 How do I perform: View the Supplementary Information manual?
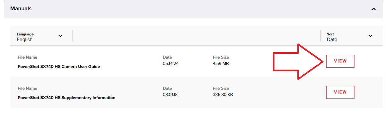click(x=340, y=92)
